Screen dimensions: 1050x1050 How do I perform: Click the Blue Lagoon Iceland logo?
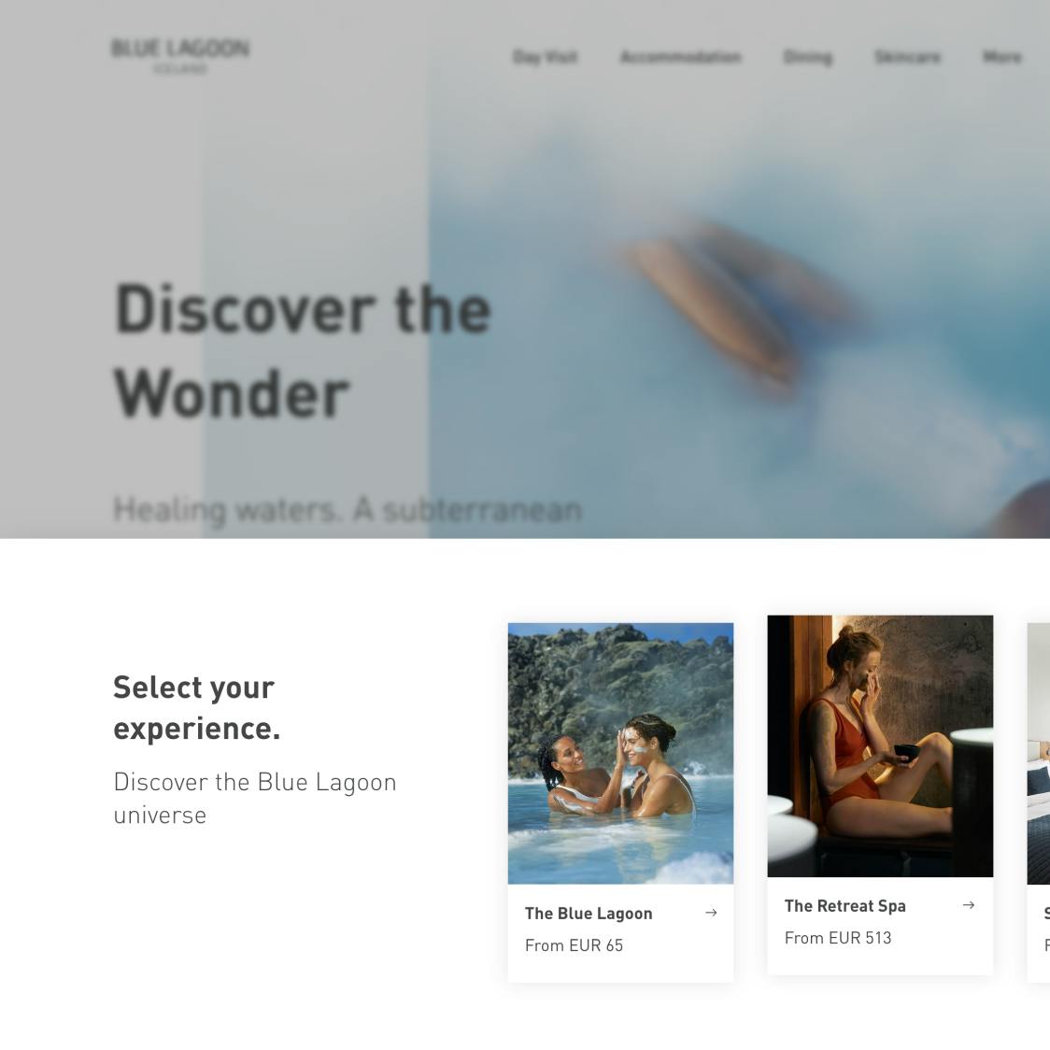180,56
